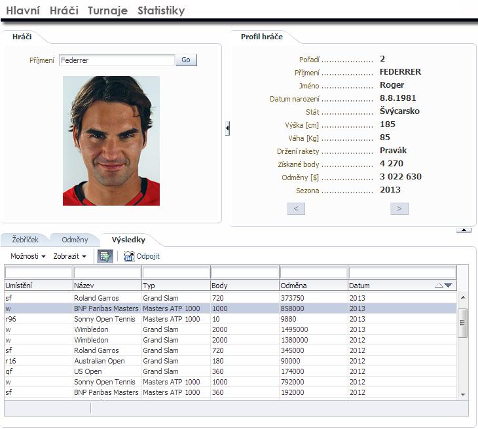The image size is (478, 429).
Task: Select the BNP Paribas Masters row with reward 192000
Action: coord(230,392)
